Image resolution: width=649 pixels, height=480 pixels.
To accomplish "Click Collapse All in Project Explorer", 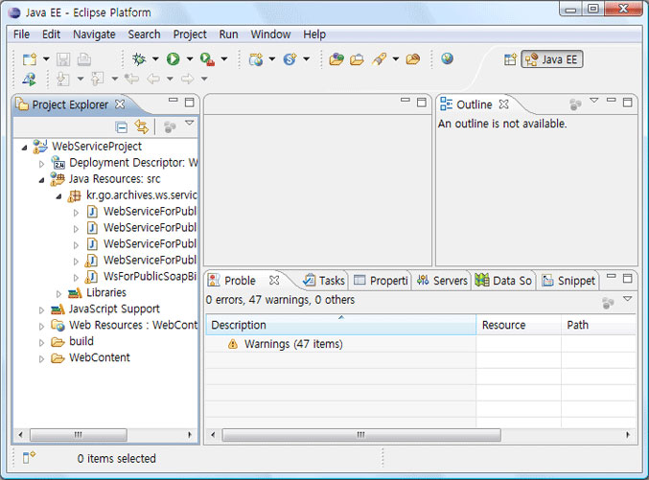I will pos(122,127).
